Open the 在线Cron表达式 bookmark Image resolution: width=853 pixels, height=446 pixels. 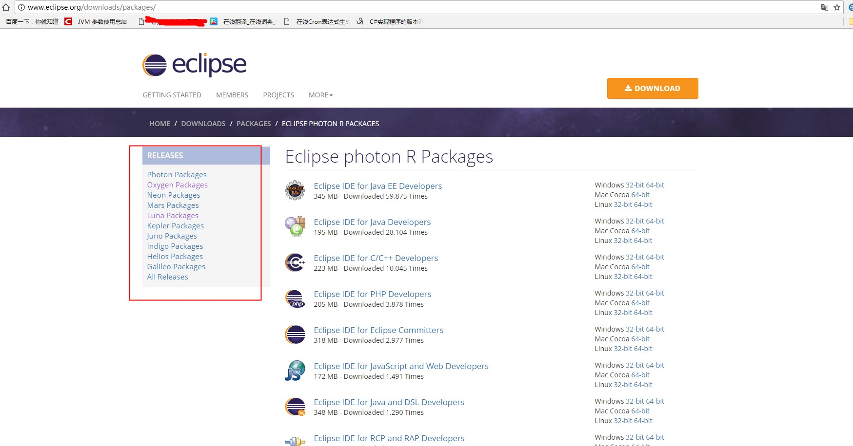pos(317,21)
